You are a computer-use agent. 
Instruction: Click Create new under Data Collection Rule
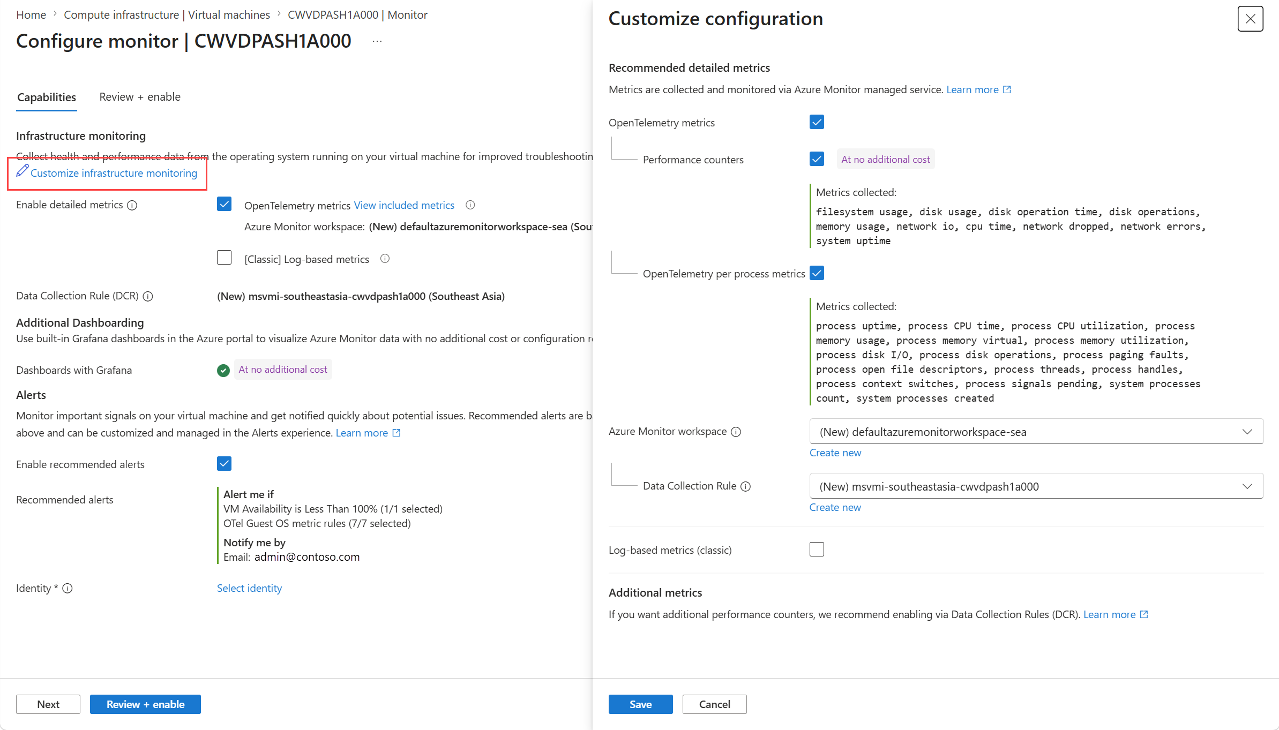[835, 507]
